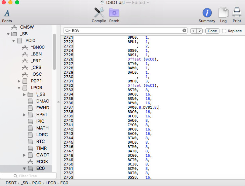Show the Summary info
This screenshot has width=245, height=186.
(207, 15)
